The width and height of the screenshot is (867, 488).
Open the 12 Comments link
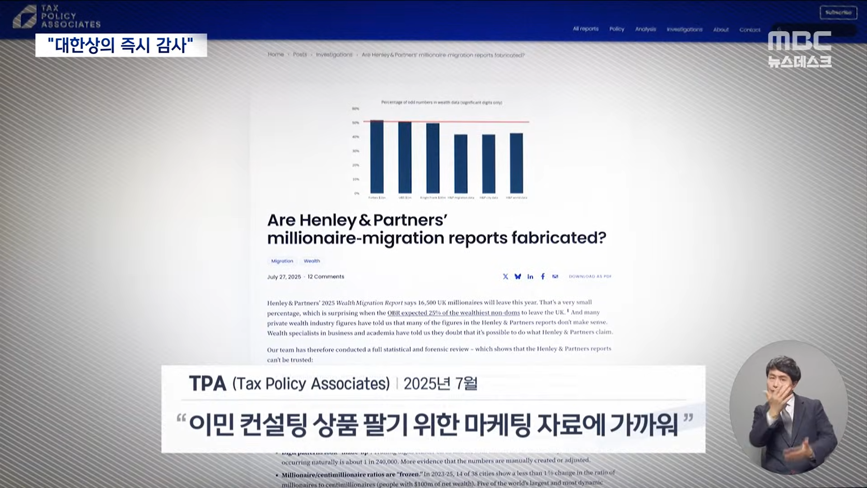[x=326, y=277]
